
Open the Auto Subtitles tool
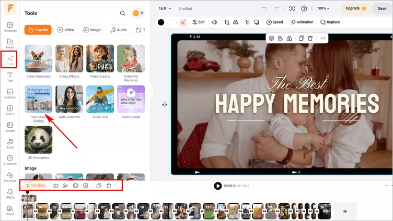(x=69, y=102)
